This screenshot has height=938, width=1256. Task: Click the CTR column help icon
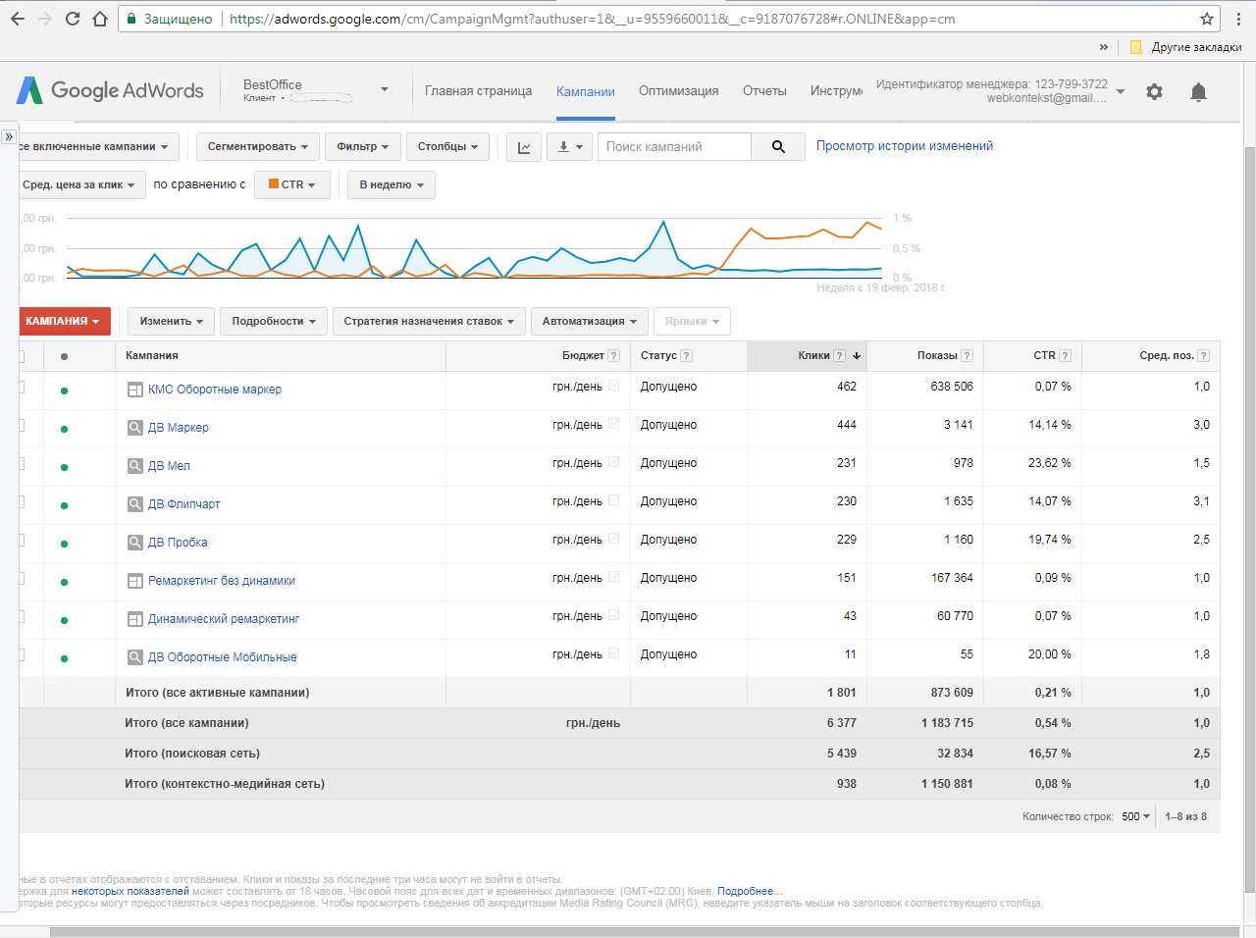1065,356
